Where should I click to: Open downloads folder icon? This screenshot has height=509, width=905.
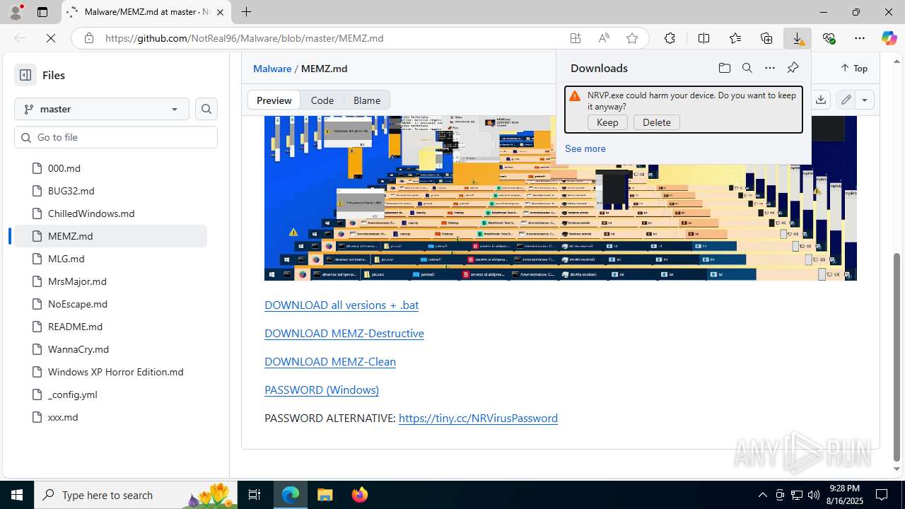click(725, 68)
